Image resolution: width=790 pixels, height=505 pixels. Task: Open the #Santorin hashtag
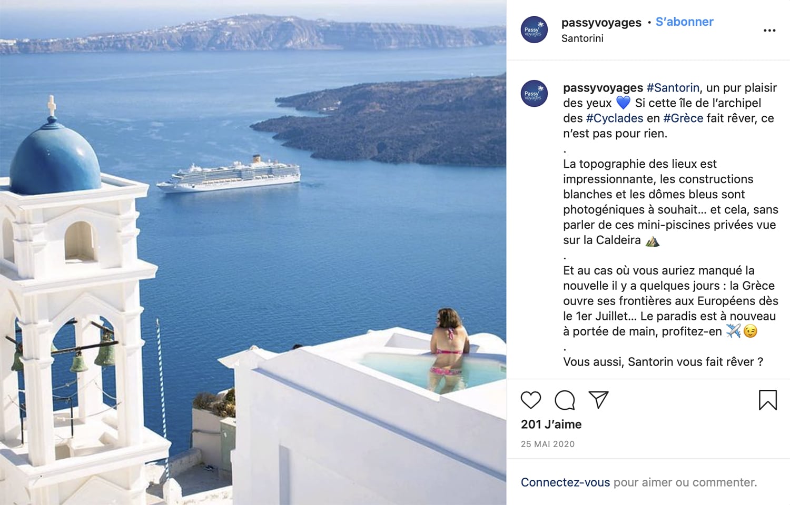(x=673, y=88)
